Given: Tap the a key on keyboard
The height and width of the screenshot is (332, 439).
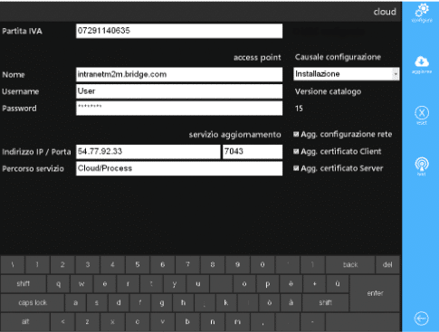Looking at the screenshot, I should 75,302.
